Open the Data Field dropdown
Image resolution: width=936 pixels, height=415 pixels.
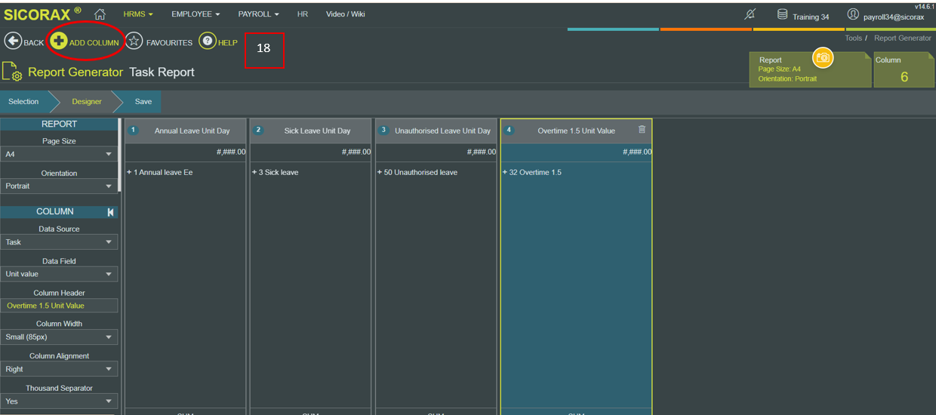click(x=59, y=274)
